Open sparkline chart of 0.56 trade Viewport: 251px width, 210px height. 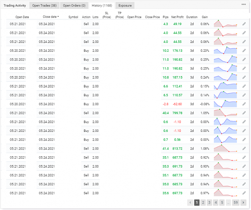click(x=225, y=139)
